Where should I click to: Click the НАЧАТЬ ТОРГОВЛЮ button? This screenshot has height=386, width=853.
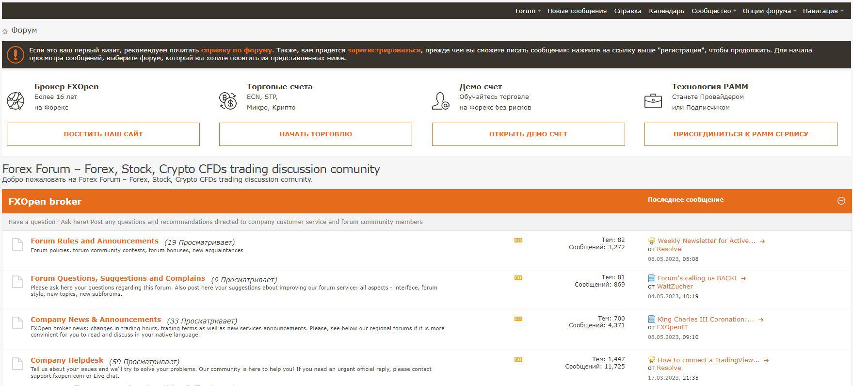[316, 134]
